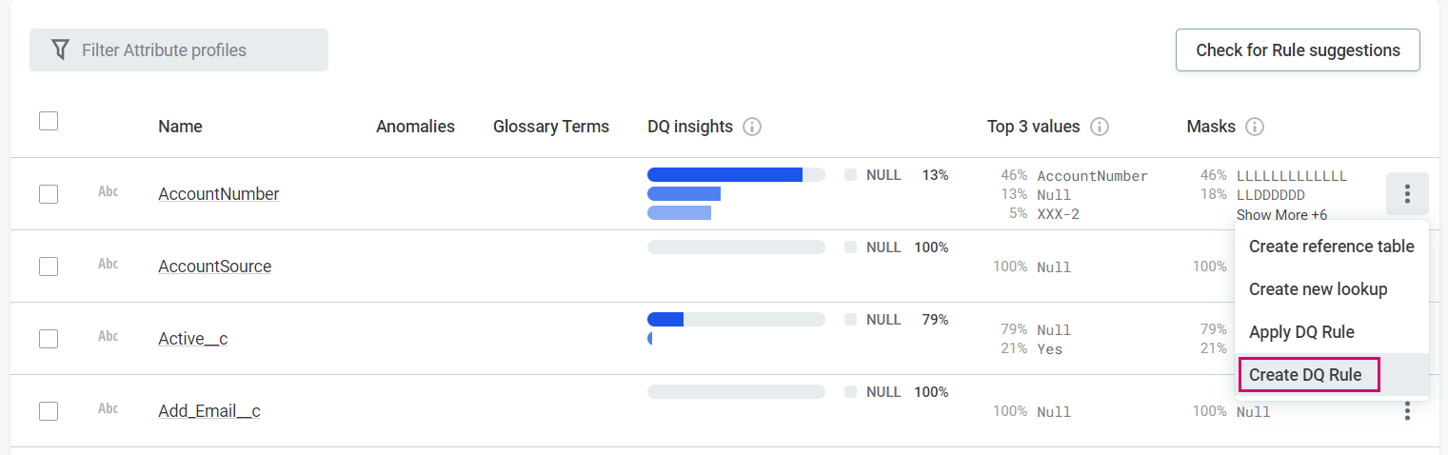Select the AccountSource row checkbox
The width and height of the screenshot is (1448, 455).
49,267
